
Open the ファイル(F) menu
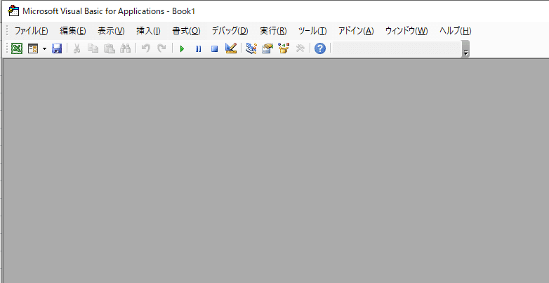[31, 31]
